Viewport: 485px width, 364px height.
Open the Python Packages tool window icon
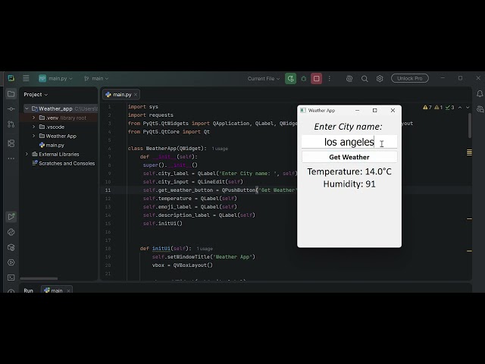point(11,247)
